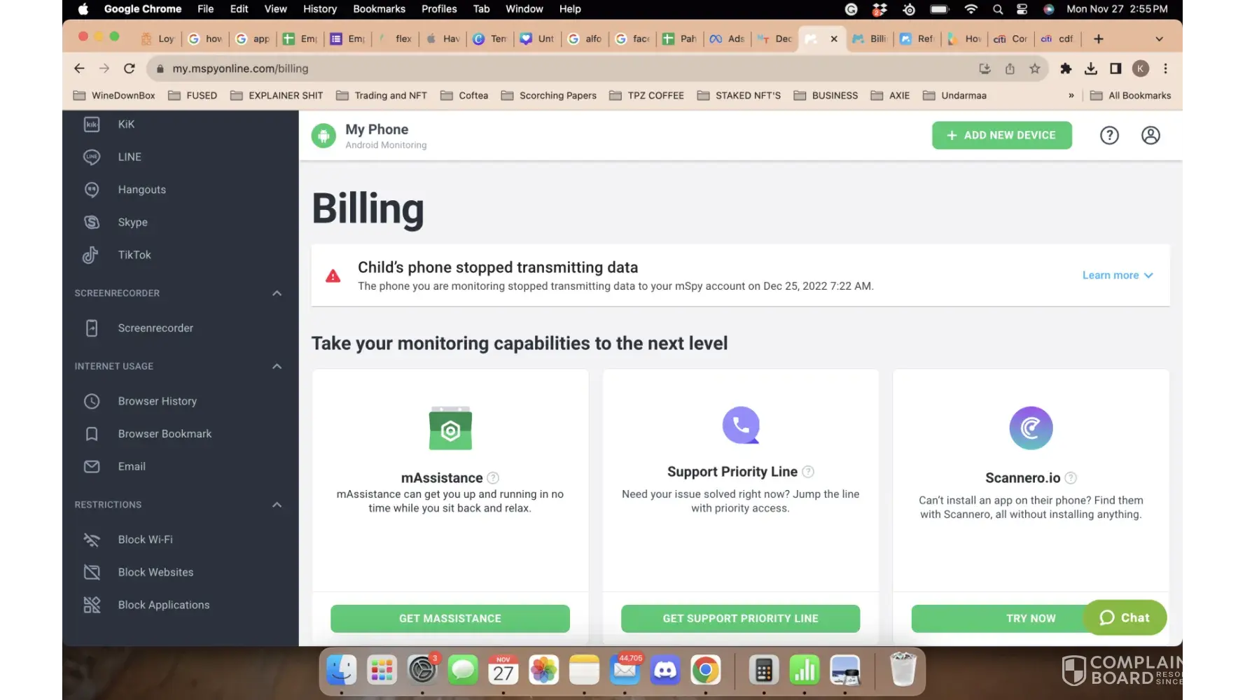Switch to the Billi tab
This screenshot has width=1245, height=700.
[870, 39]
